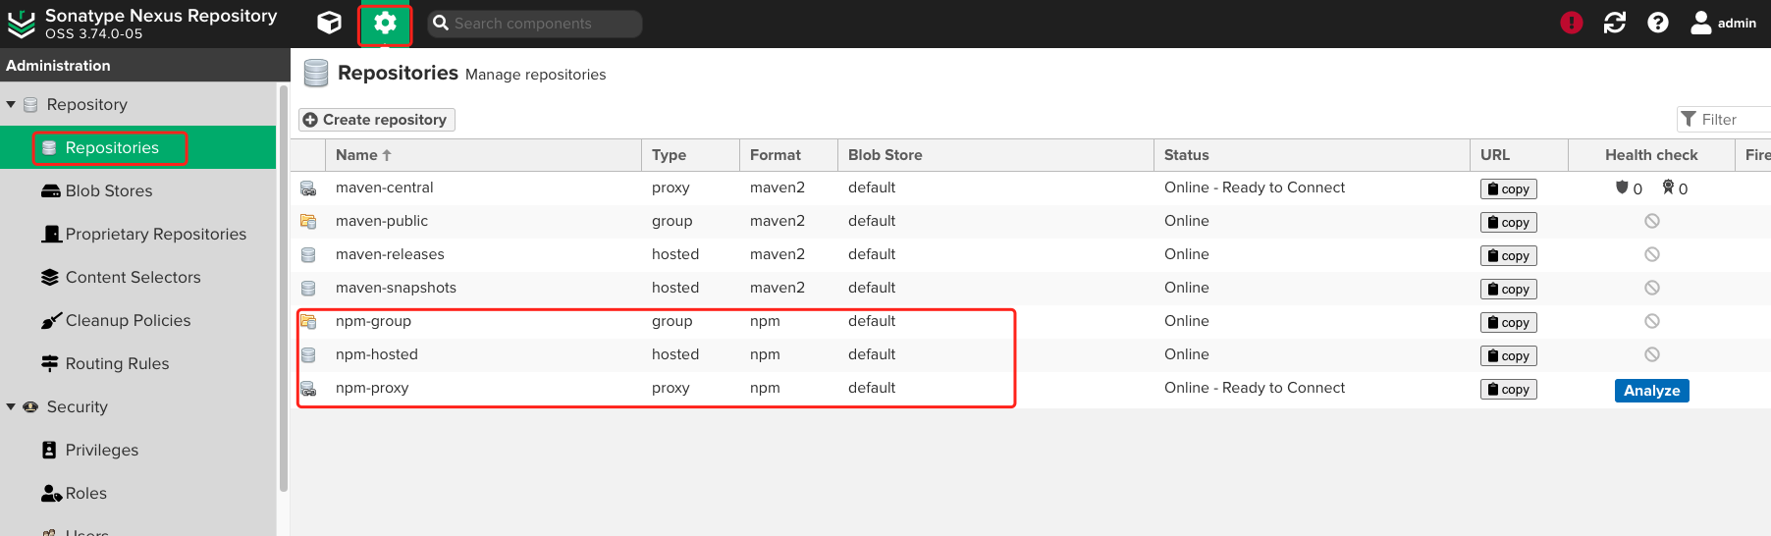Image resolution: width=1771 pixels, height=536 pixels.
Task: Open the maven-public repository row
Action: point(1031,221)
